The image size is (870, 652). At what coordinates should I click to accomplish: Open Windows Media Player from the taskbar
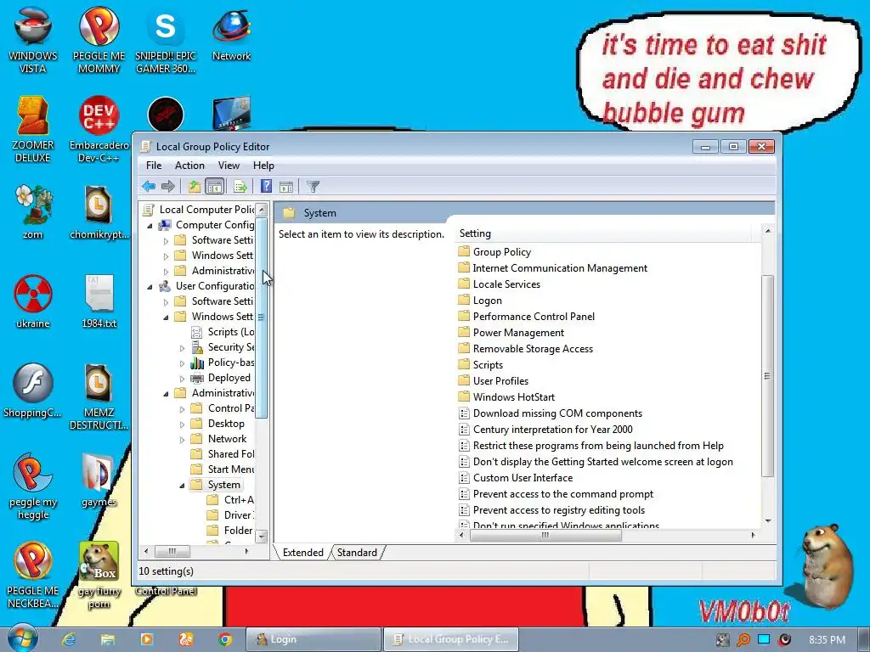[146, 639]
